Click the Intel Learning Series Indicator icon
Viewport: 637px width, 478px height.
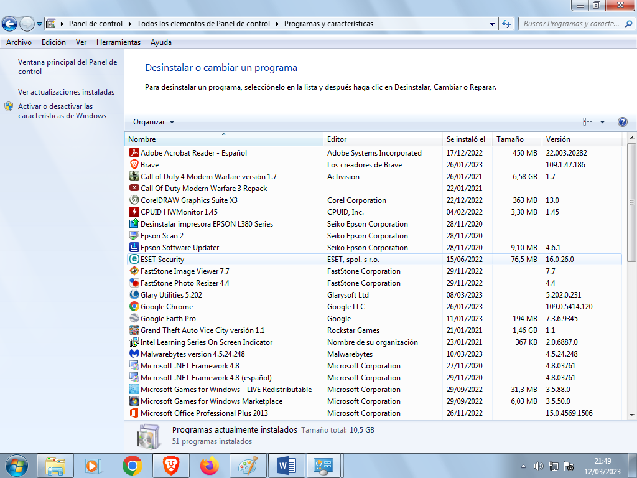(134, 342)
